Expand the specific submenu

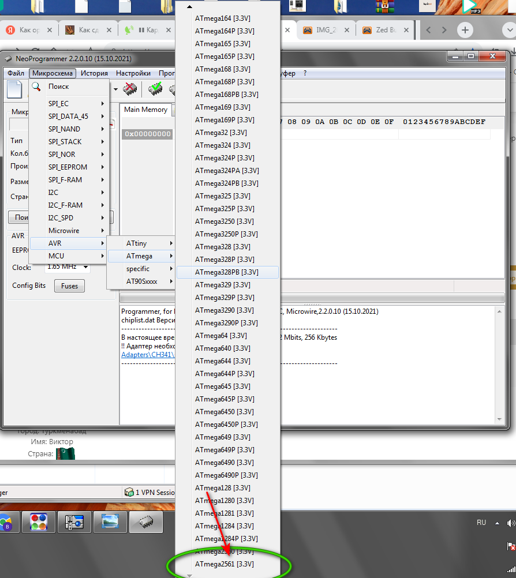coord(171,269)
